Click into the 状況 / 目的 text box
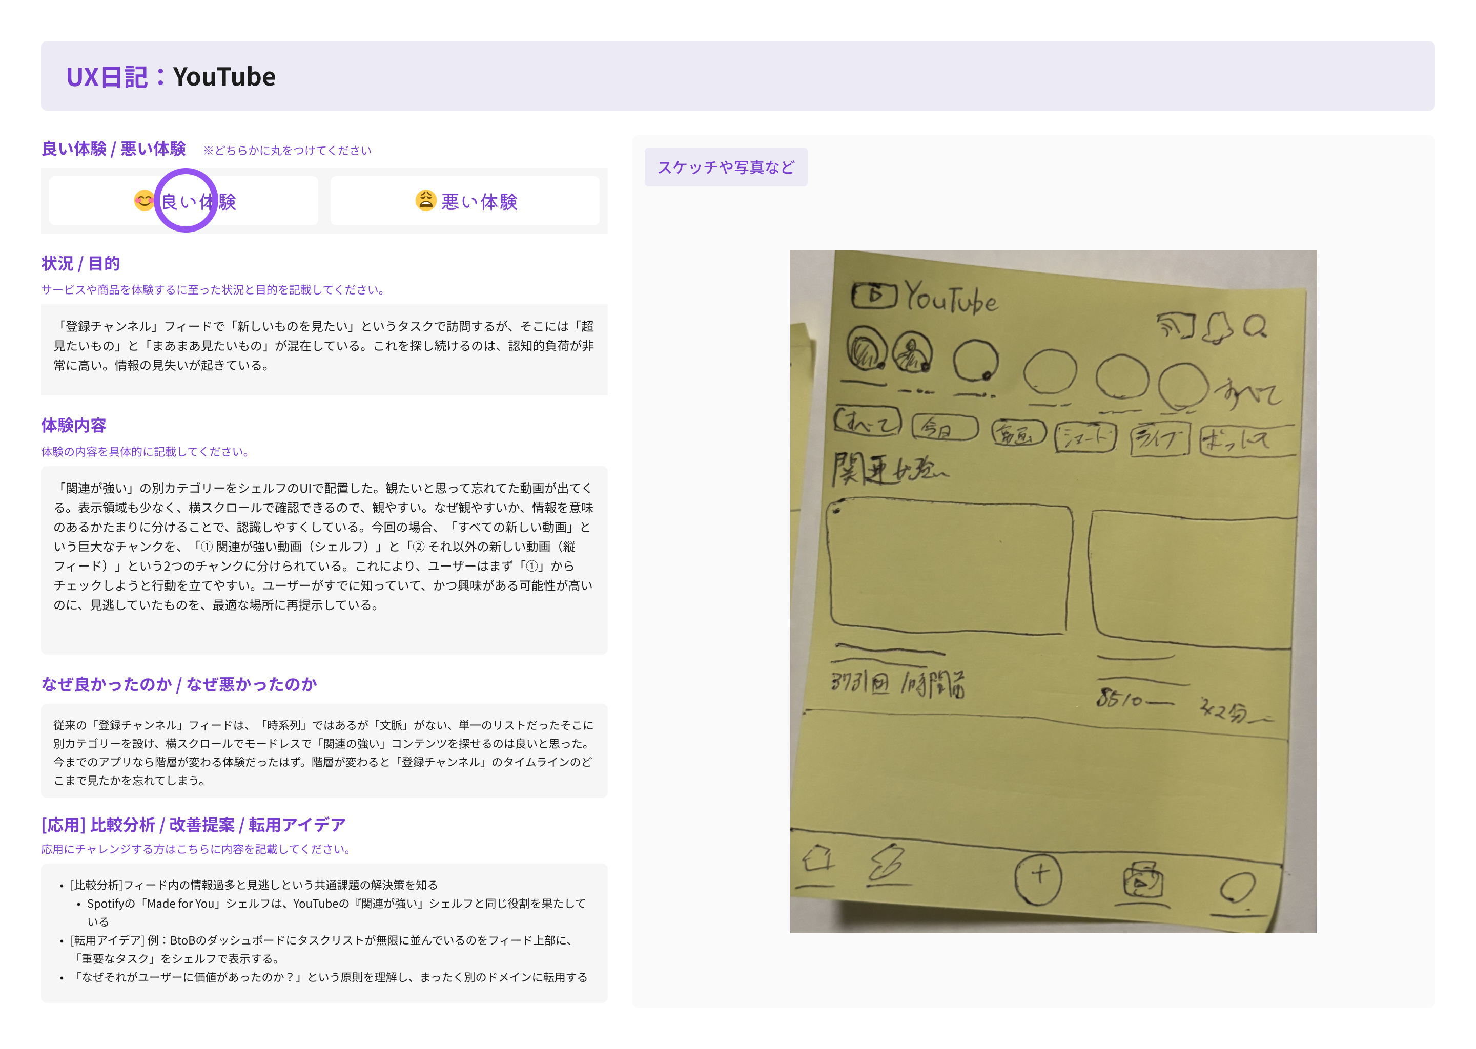The height and width of the screenshot is (1049, 1476). pyautogui.click(x=324, y=349)
